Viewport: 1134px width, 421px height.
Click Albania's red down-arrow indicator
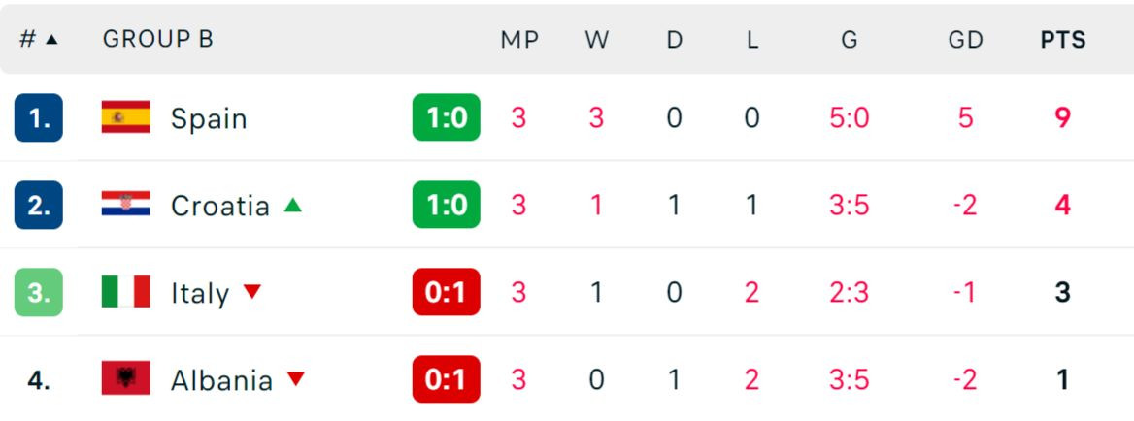(x=296, y=378)
